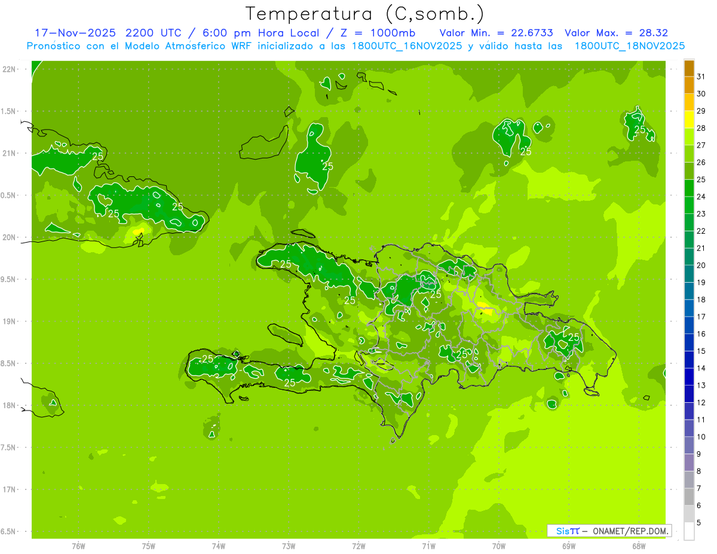Click the '71W' longitude label
The width and height of the screenshot is (717, 554).
tap(428, 546)
